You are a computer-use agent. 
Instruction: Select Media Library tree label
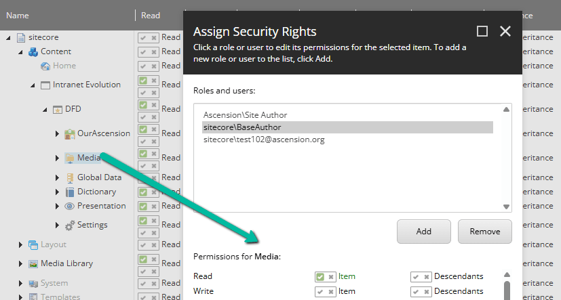point(66,263)
